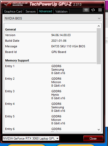The width and height of the screenshot is (108, 146).
Task: Open the hamburger menu icon
Action: 100,10
